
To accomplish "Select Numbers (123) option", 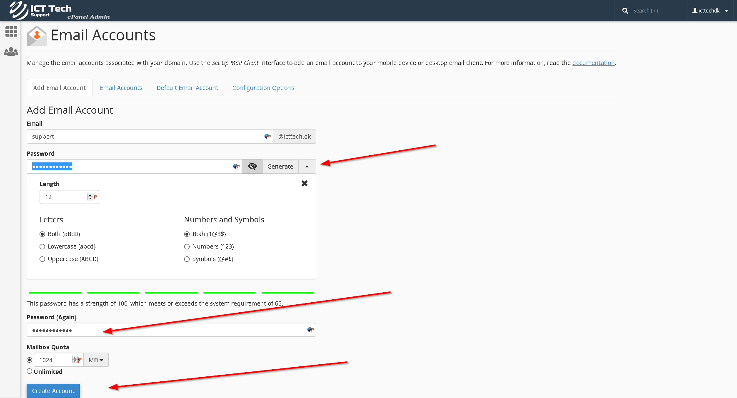I will point(187,246).
